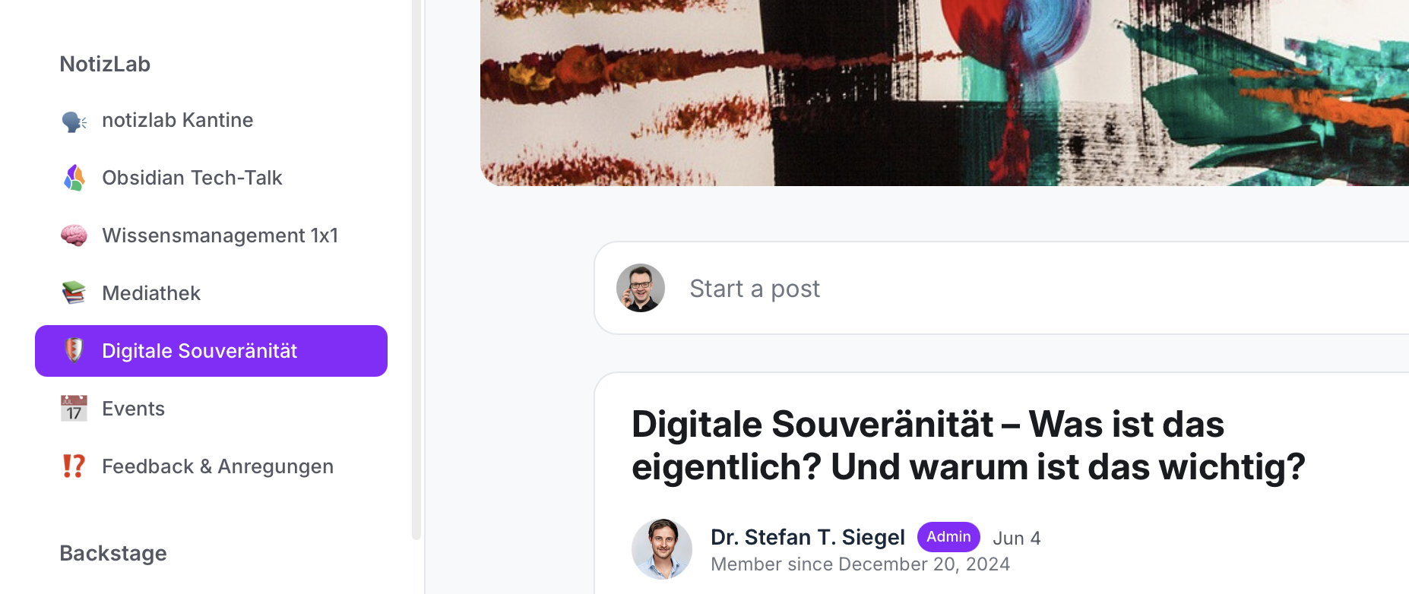Collapse the NotizLab section header
The width and height of the screenshot is (1409, 594).
click(x=105, y=64)
